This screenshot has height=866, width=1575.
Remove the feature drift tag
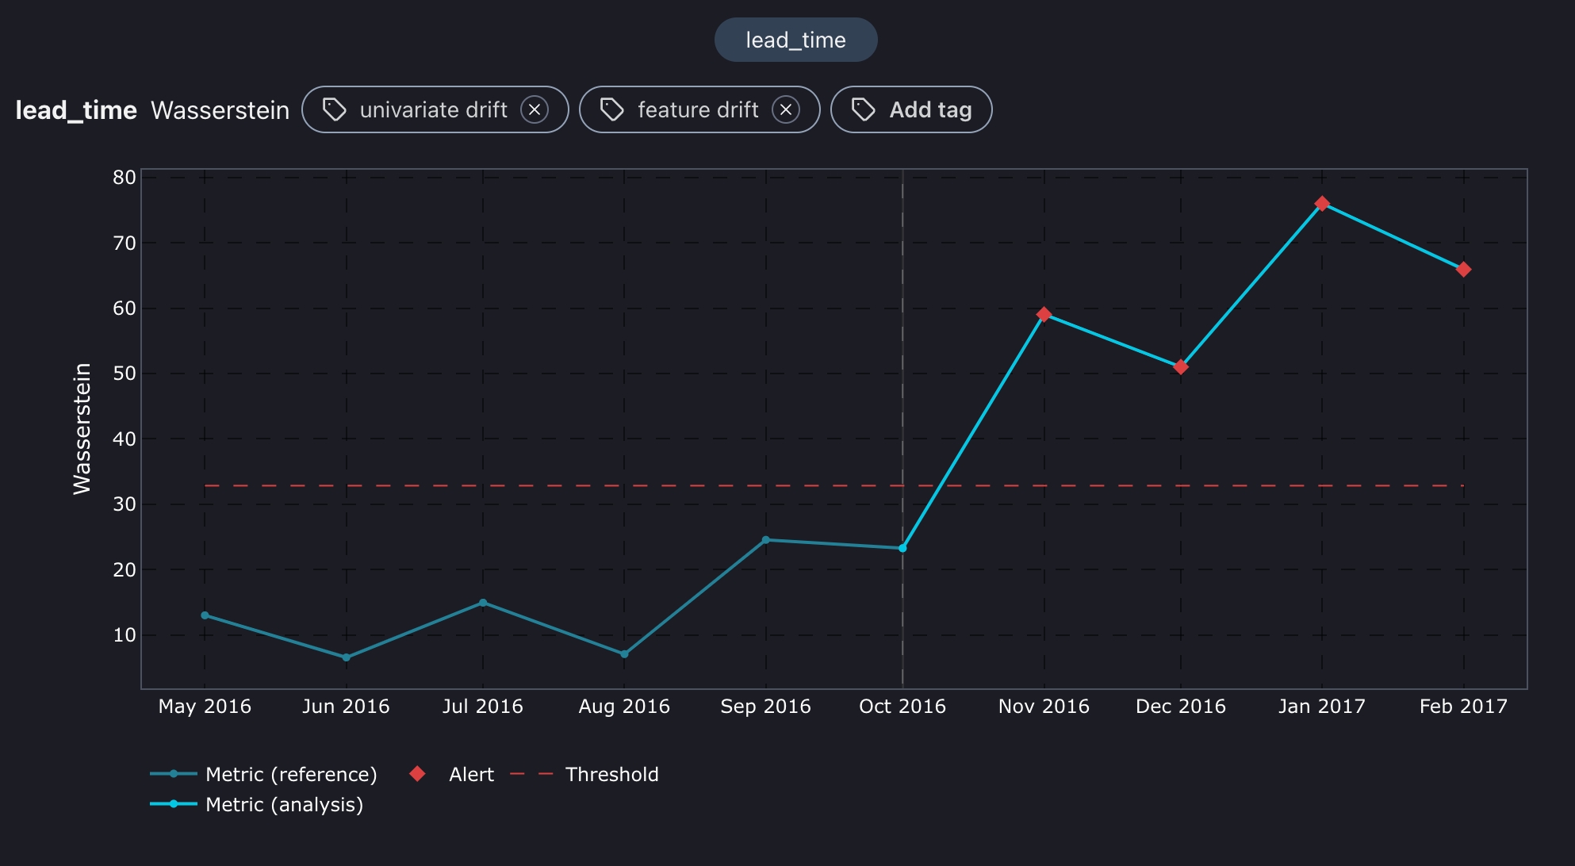786,109
